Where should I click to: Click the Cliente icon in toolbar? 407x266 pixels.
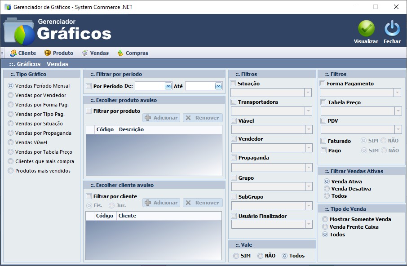13,53
